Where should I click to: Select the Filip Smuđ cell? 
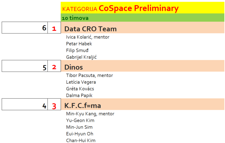[x=77, y=50]
